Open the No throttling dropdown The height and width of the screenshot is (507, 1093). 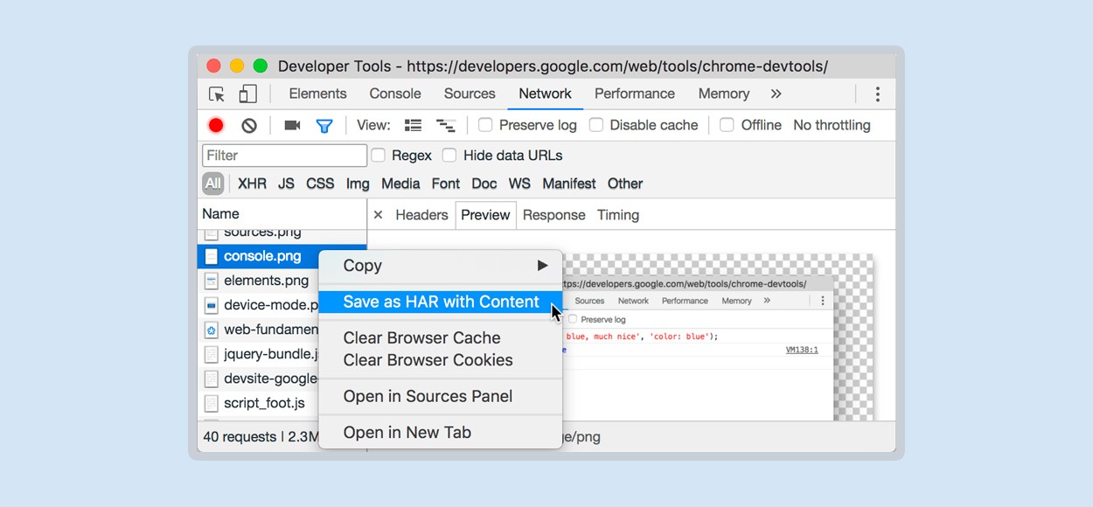tap(832, 125)
